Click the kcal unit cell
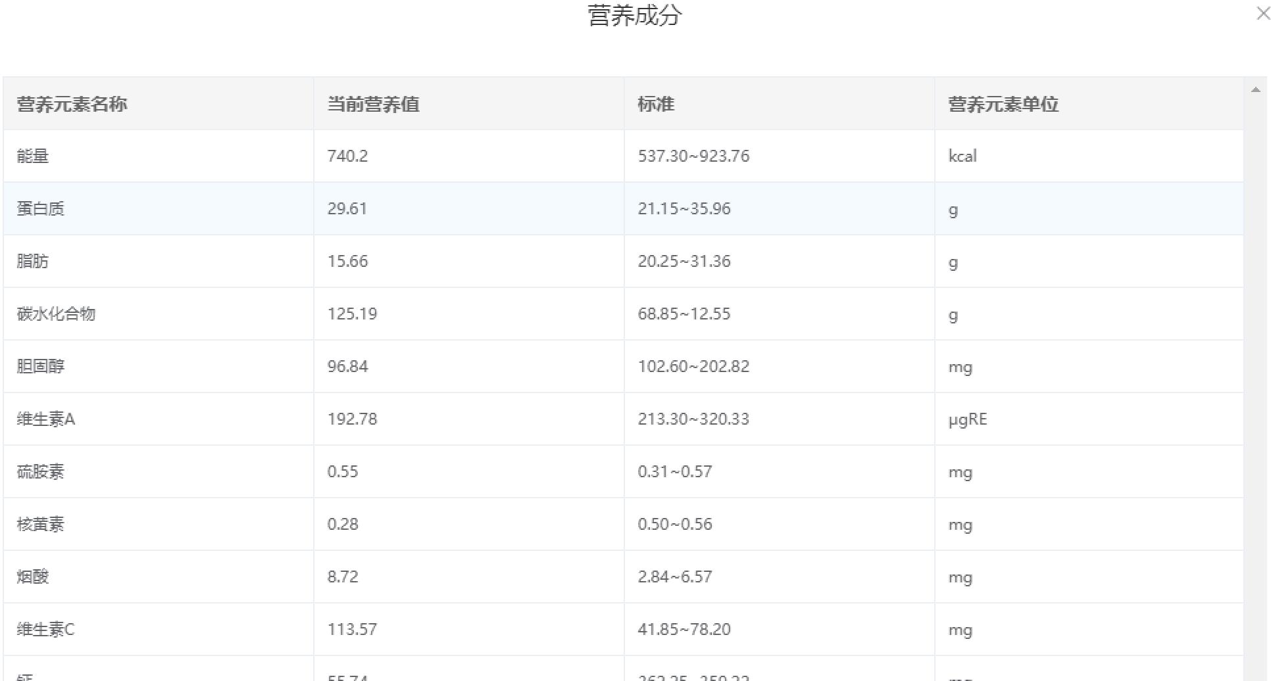This screenshot has width=1271, height=681. [962, 156]
